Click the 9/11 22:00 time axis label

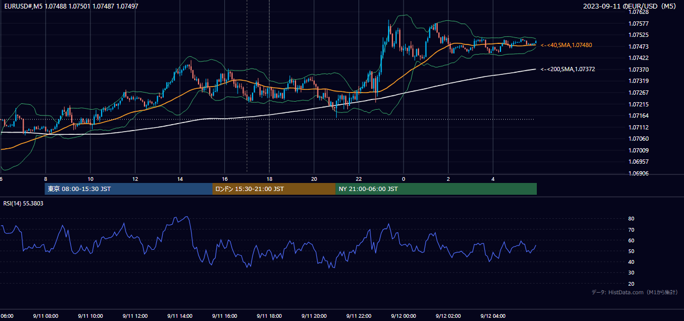point(358,316)
